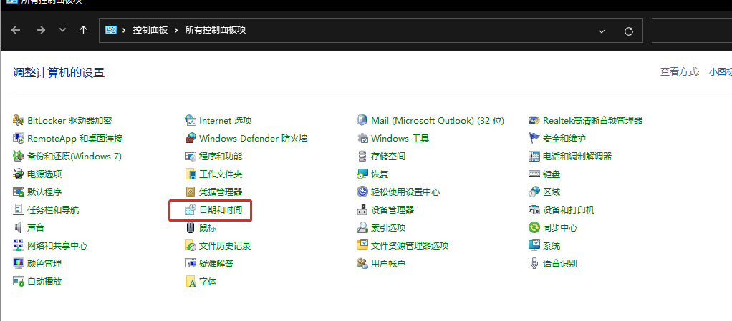This screenshot has height=321, width=732.
Task: Click the 键盘 keyboard icon
Action: point(534,174)
